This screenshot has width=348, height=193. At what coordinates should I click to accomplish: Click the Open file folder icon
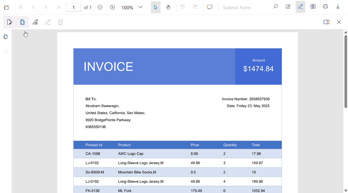tap(6, 7)
